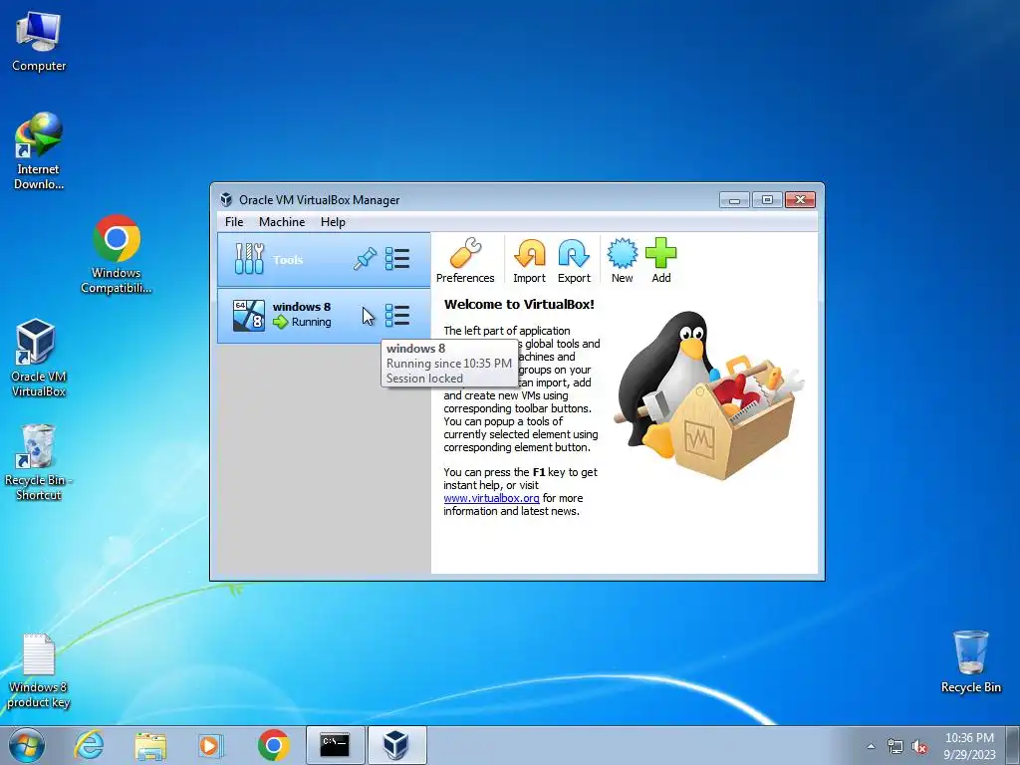This screenshot has height=765, width=1020.
Task: Pin the Tools pane with pushpin icon
Action: [x=365, y=259]
